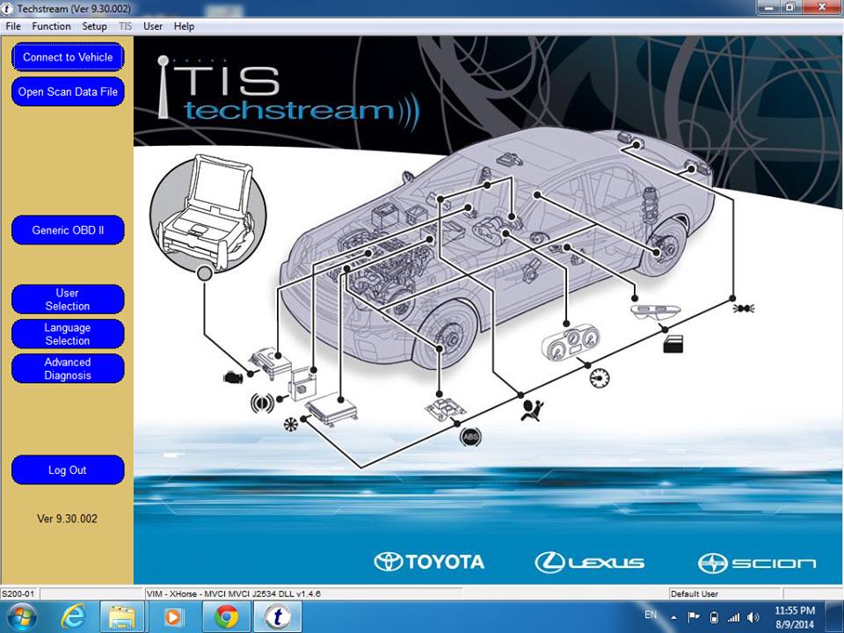
Task: Click the insect-shaped icon at diagram right
Action: [744, 309]
